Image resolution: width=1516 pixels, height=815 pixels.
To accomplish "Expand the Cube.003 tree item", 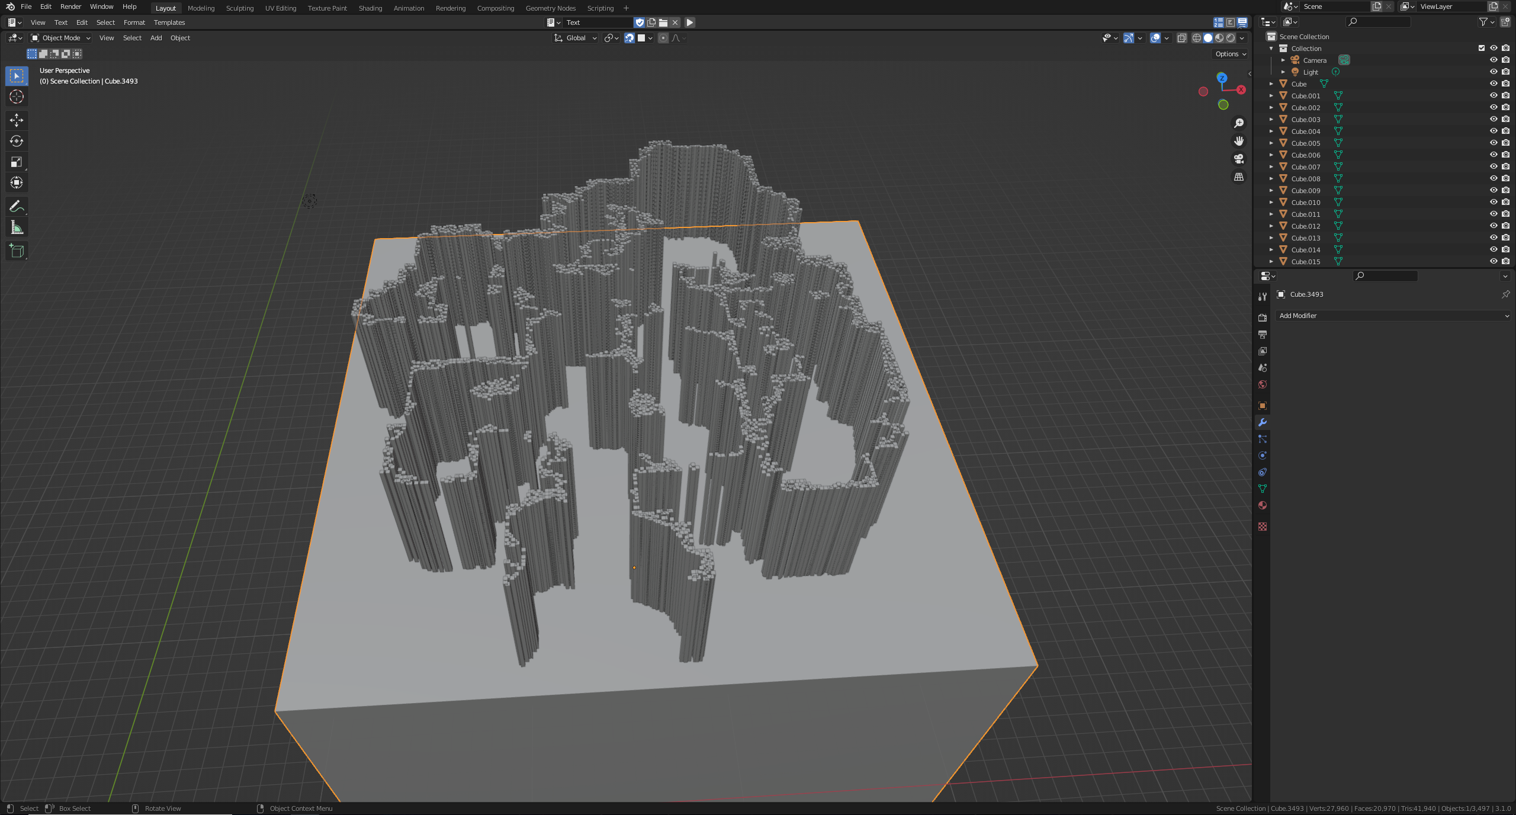I will [1271, 119].
